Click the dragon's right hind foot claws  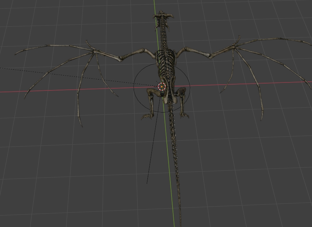pyautogui.click(x=185, y=115)
